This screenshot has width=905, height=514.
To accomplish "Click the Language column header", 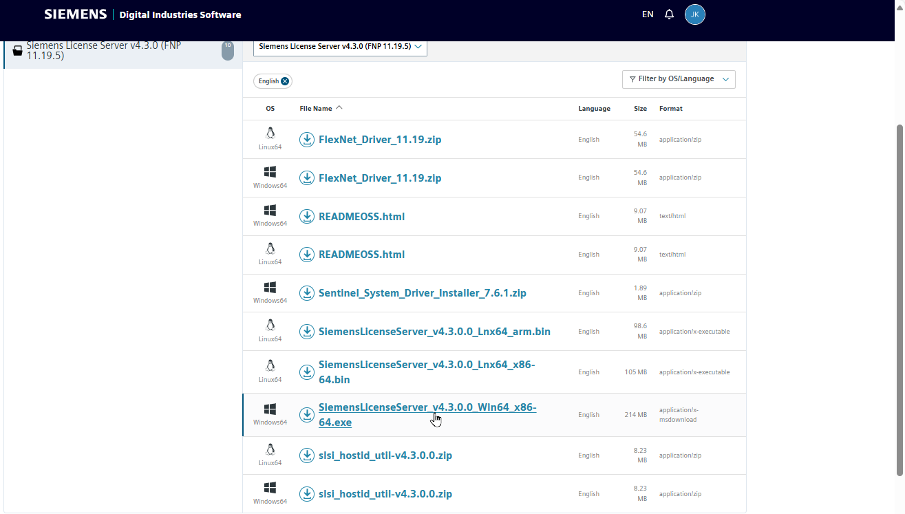I will [594, 109].
